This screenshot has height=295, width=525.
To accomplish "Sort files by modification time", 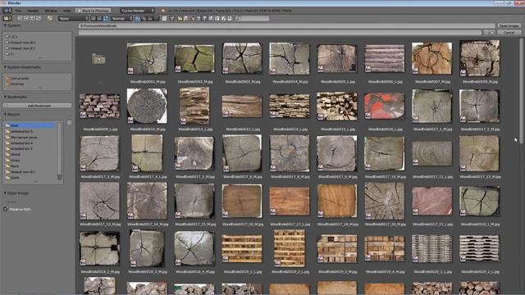I will tap(150, 18).
